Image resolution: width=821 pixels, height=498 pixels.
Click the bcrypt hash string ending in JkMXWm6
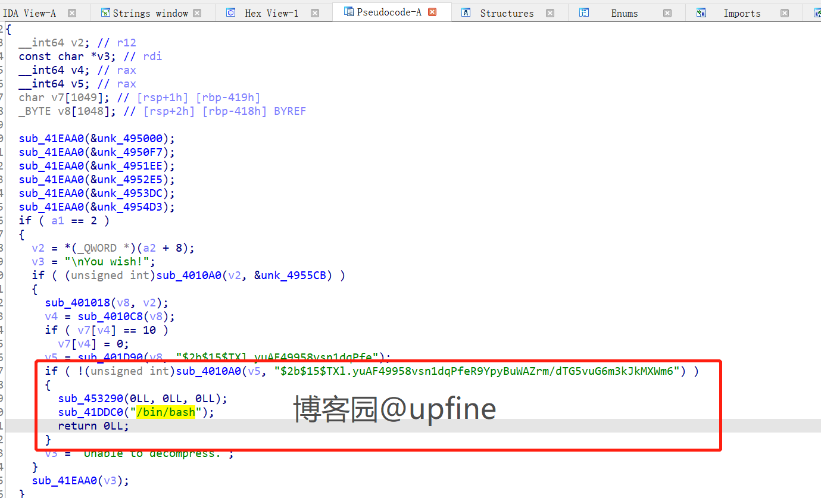coord(476,371)
